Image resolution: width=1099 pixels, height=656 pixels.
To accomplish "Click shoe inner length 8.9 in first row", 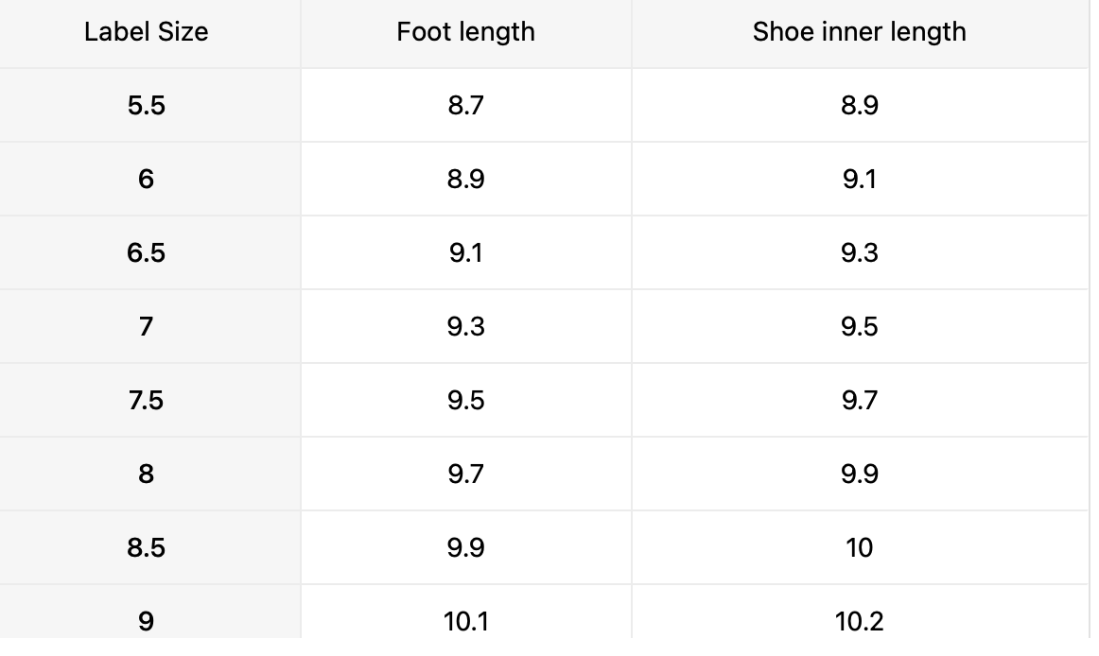I will point(859,105).
